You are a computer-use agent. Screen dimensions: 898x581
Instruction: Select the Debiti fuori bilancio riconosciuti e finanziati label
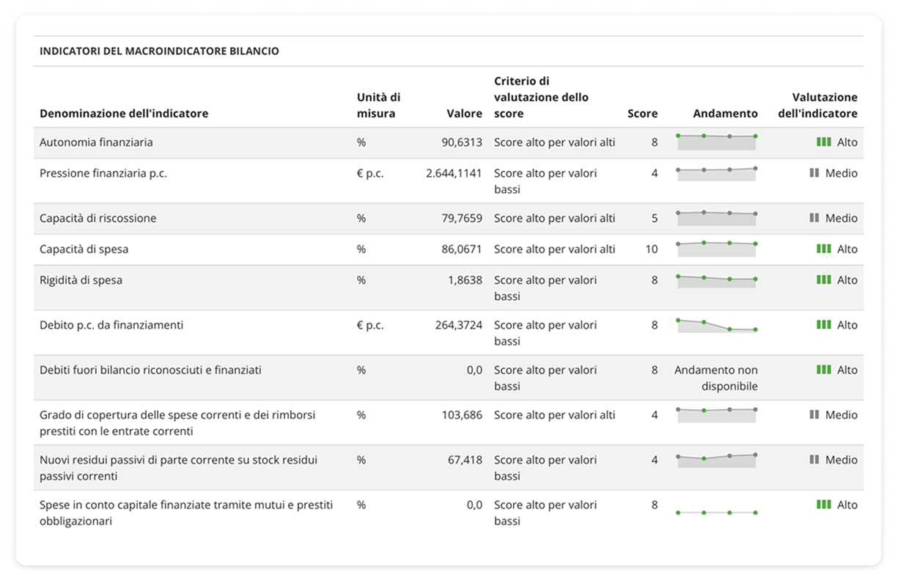pos(150,370)
